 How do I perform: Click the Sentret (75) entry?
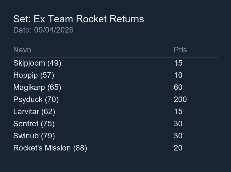pos(34,124)
